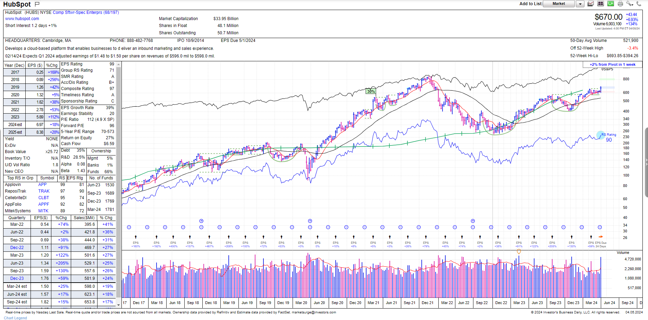Click the Year (Dec) column header
The width and height of the screenshot is (648, 320).
[14, 65]
